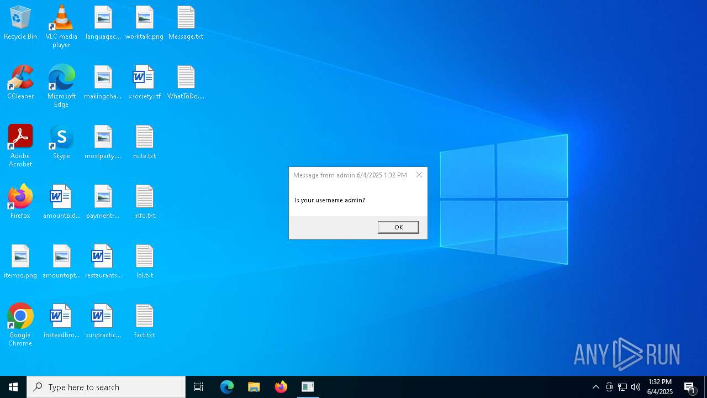Click the taskbar search box
Viewport: 707px width, 398px height.
pos(106,387)
